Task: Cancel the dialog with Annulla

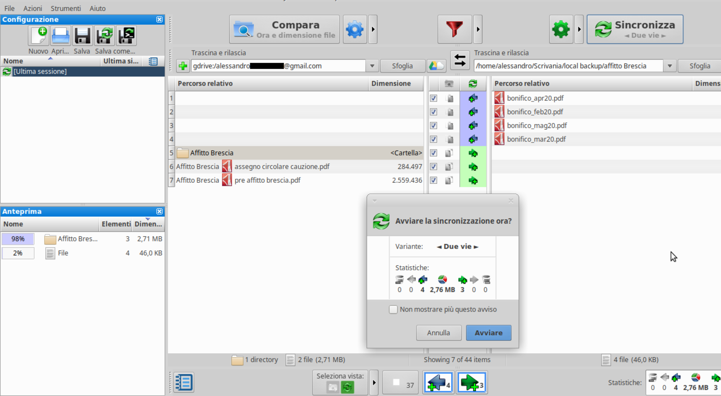Action: point(439,333)
